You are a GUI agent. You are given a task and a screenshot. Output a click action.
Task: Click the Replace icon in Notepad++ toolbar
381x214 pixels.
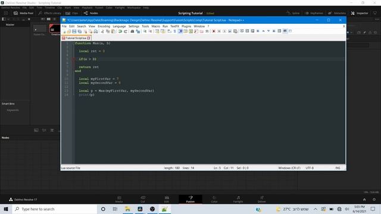click(x=138, y=32)
